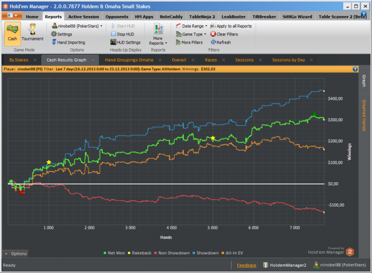The image size is (372, 273).
Task: Open More Filters
Action: pos(189,42)
